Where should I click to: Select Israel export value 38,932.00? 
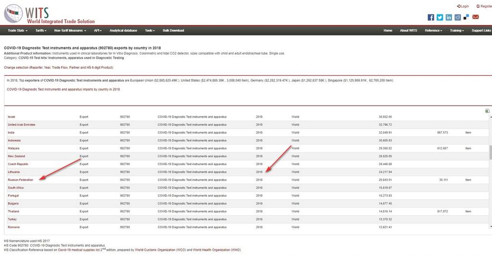(x=385, y=117)
